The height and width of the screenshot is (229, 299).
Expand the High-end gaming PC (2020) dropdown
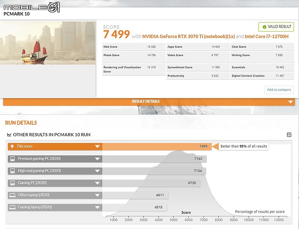tap(97, 171)
